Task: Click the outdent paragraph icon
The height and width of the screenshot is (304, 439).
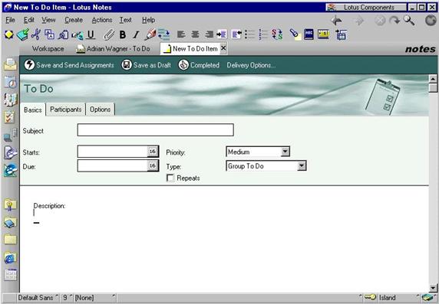Action: (x=236, y=34)
